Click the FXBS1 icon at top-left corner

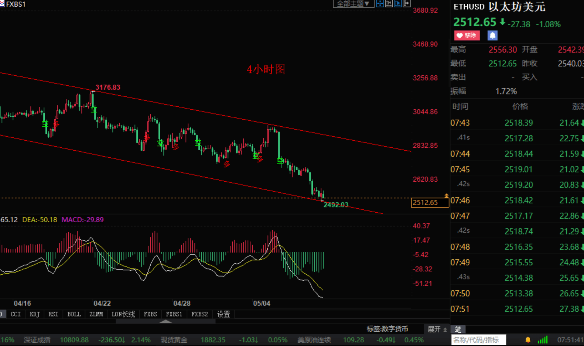2,4
